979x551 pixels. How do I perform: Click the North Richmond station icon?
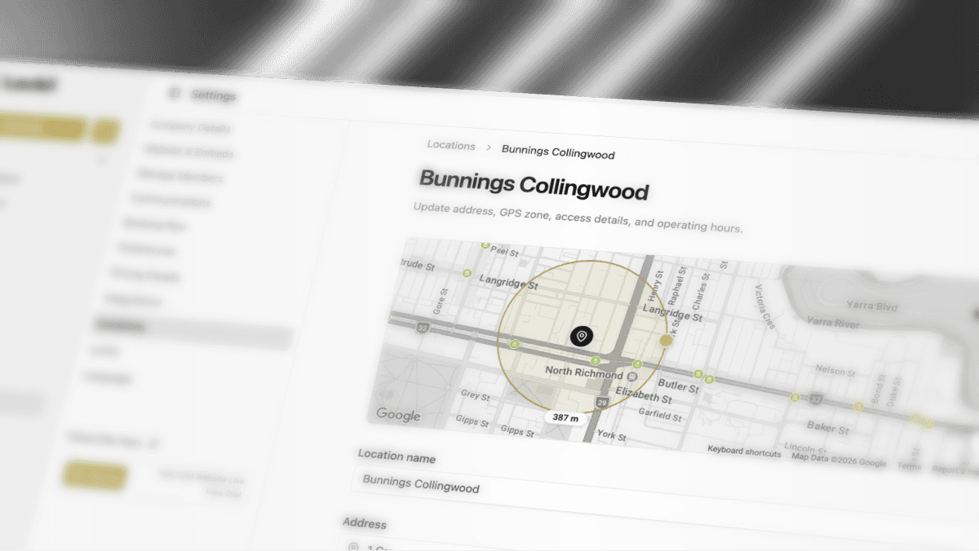click(632, 377)
